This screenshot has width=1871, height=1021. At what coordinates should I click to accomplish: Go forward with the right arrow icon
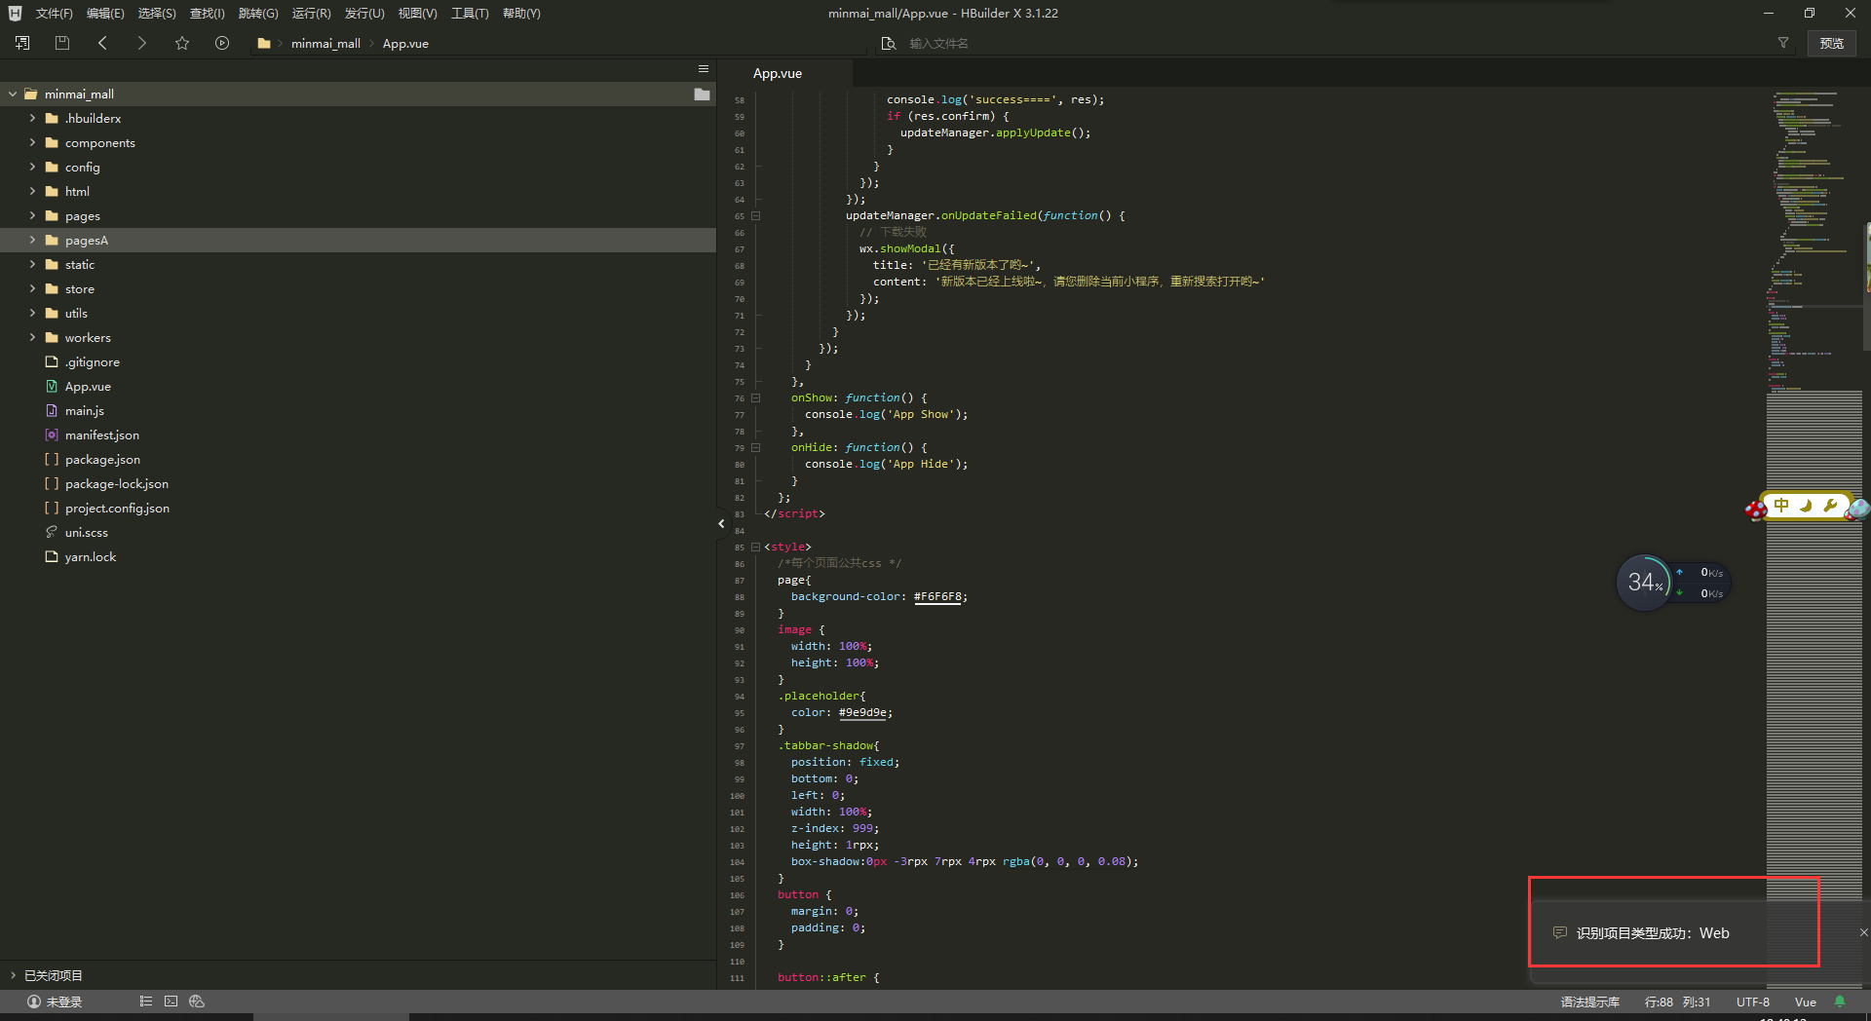click(142, 43)
